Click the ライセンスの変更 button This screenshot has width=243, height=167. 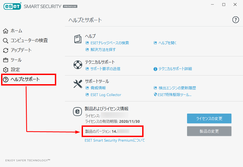pyautogui.click(x=209, y=118)
